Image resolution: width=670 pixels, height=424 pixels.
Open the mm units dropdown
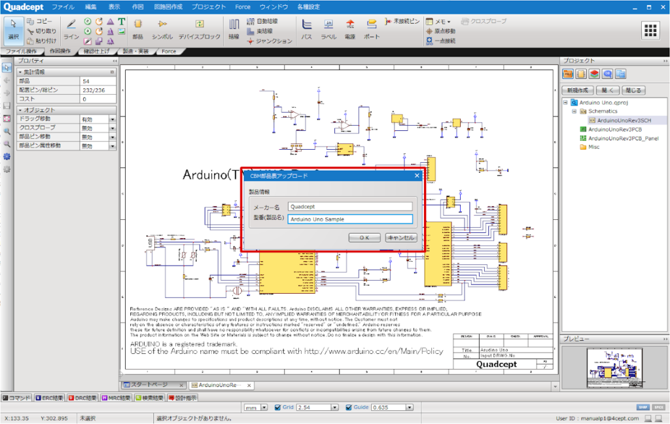[x=264, y=407]
